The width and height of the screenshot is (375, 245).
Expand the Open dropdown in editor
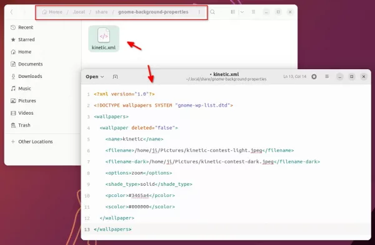coord(95,77)
